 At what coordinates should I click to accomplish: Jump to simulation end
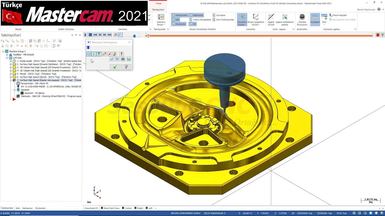(x=109, y=35)
